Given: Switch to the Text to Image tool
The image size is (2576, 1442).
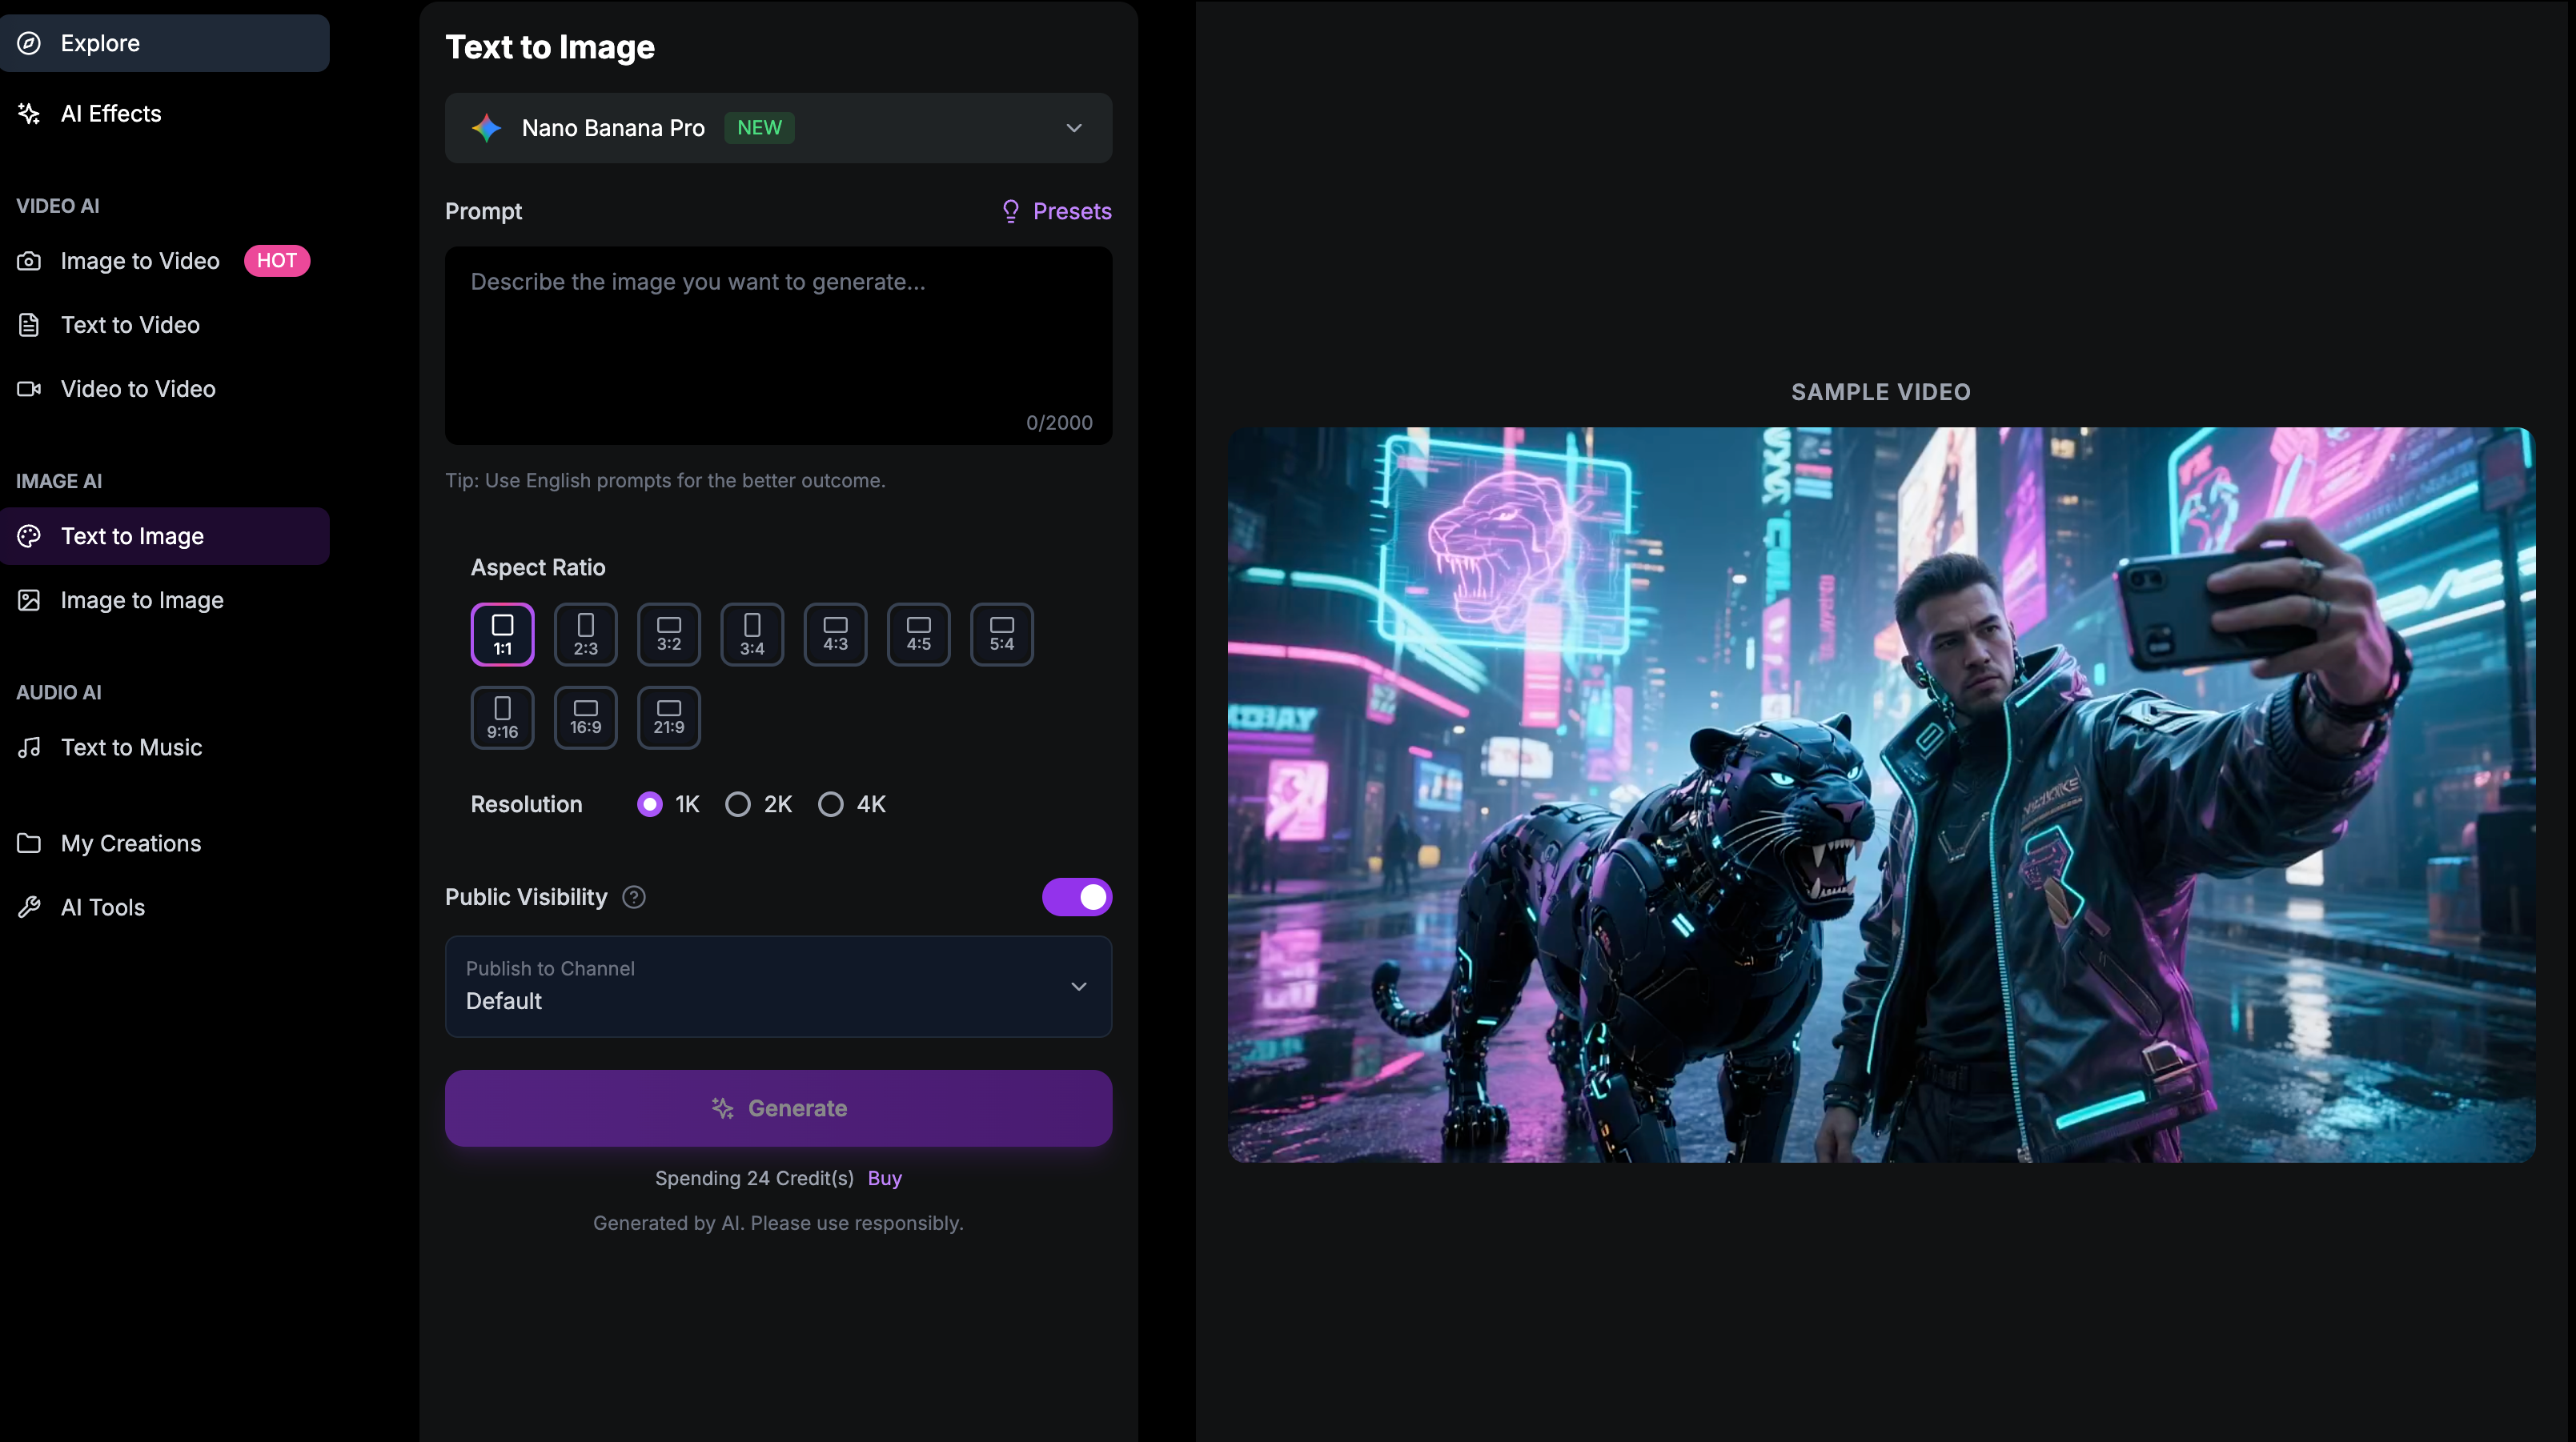Looking at the screenshot, I should 133,535.
